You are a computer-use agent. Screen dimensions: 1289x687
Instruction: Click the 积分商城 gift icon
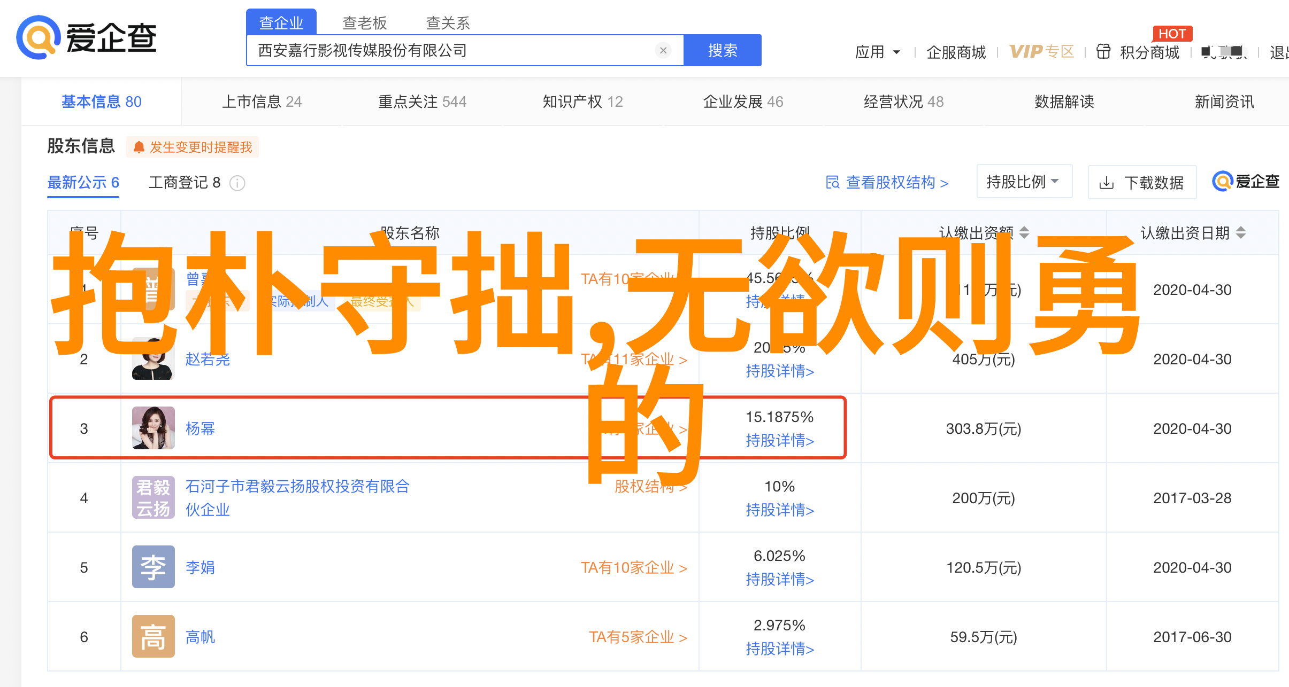click(1103, 52)
